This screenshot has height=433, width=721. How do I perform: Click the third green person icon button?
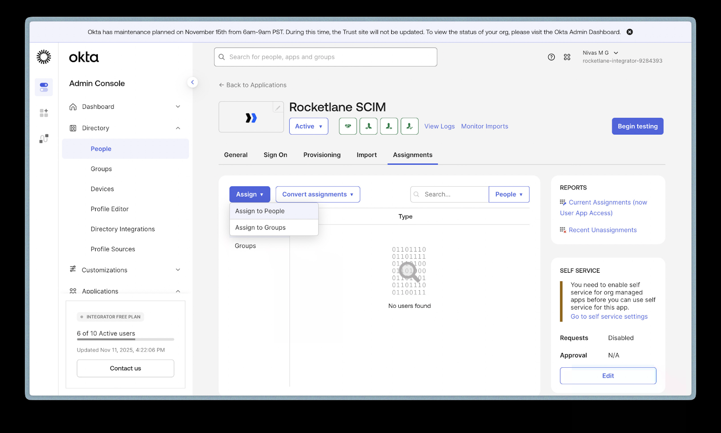click(409, 126)
